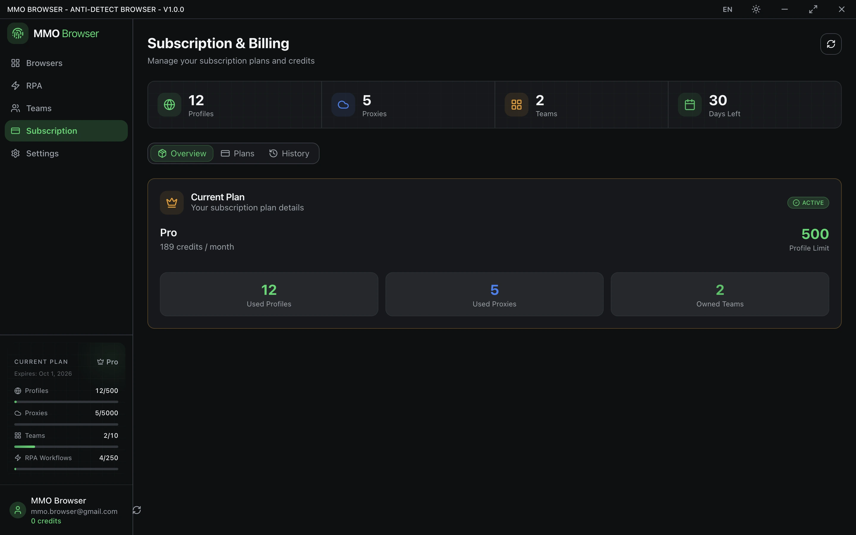856x535 pixels.
Task: Click the refresh icon beside account email
Action: click(137, 510)
